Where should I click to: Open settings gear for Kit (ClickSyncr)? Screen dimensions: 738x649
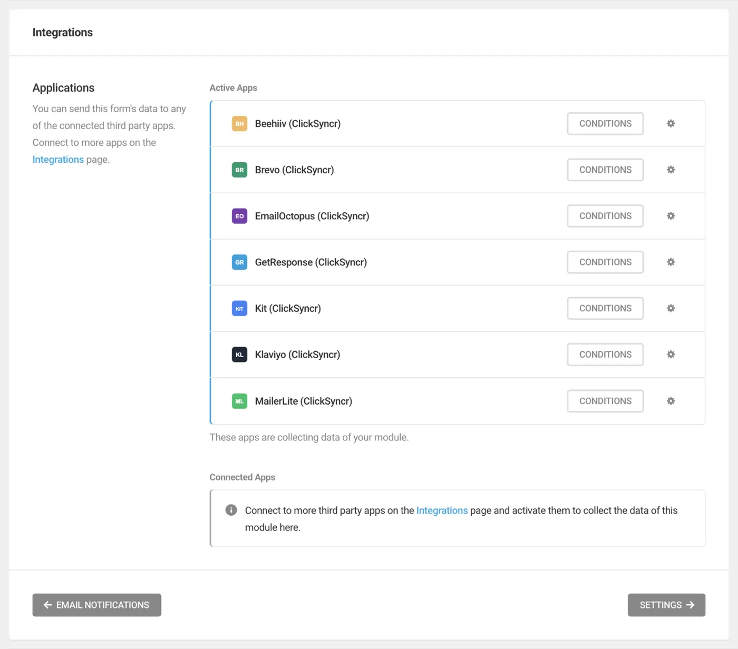click(x=671, y=308)
